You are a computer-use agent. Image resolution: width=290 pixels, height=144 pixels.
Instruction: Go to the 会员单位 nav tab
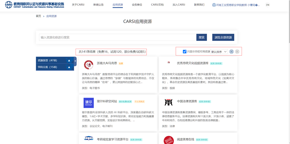[x=137, y=5]
